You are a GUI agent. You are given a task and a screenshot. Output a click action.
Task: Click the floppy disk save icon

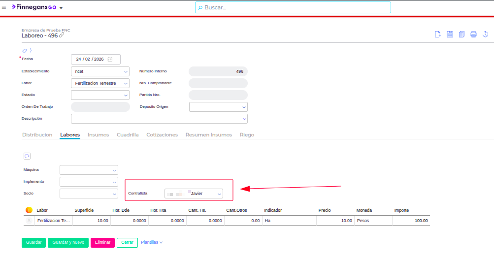450,34
